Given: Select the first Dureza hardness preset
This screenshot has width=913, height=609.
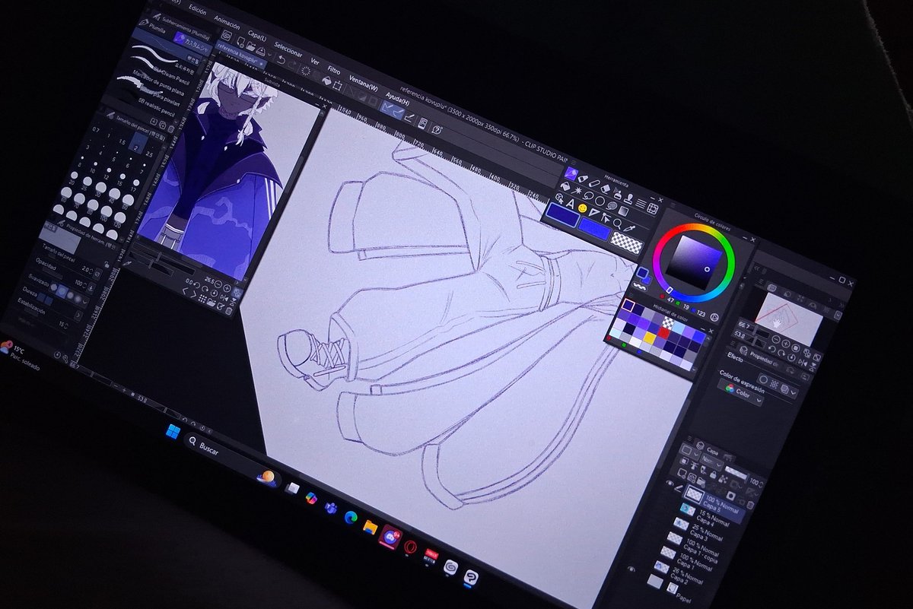Looking at the screenshot, I should tap(41, 297).
